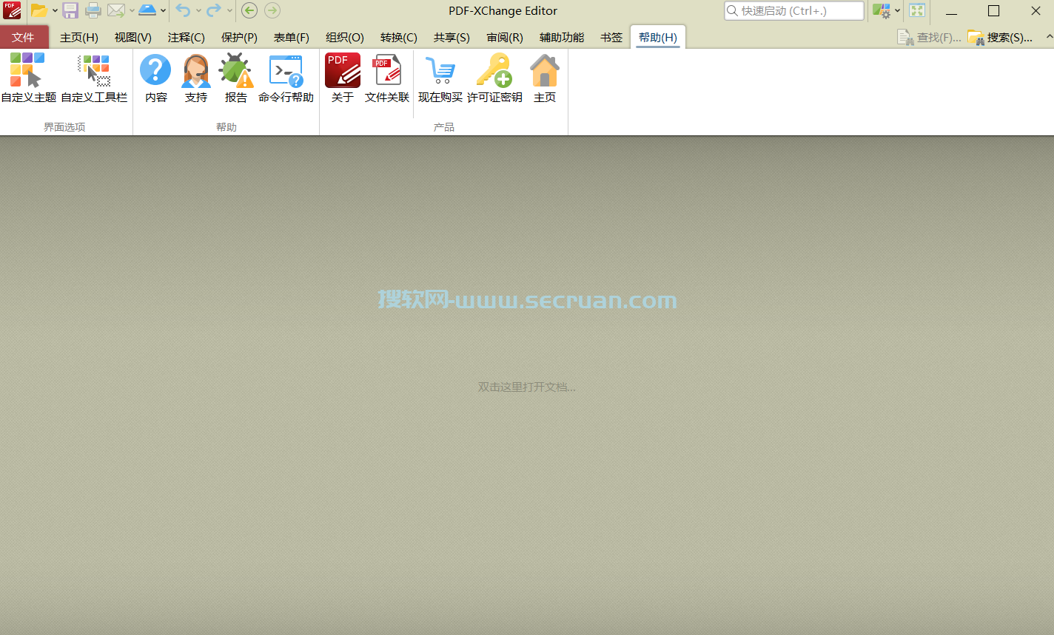The height and width of the screenshot is (635, 1054).
Task: Click the email envelope icon
Action: (x=115, y=10)
